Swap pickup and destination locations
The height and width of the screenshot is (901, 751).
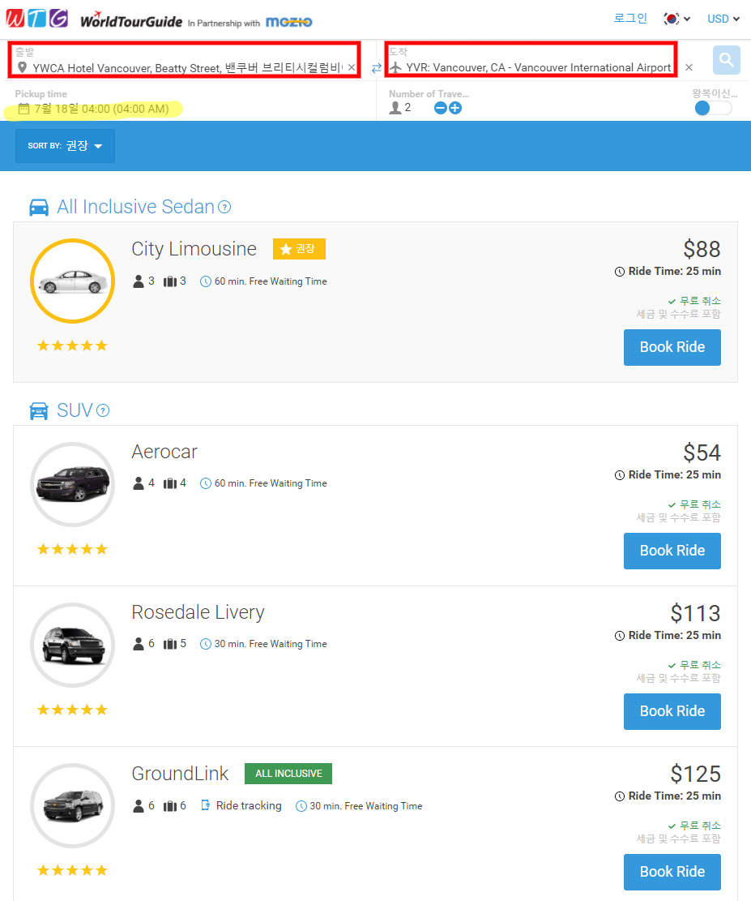(376, 68)
